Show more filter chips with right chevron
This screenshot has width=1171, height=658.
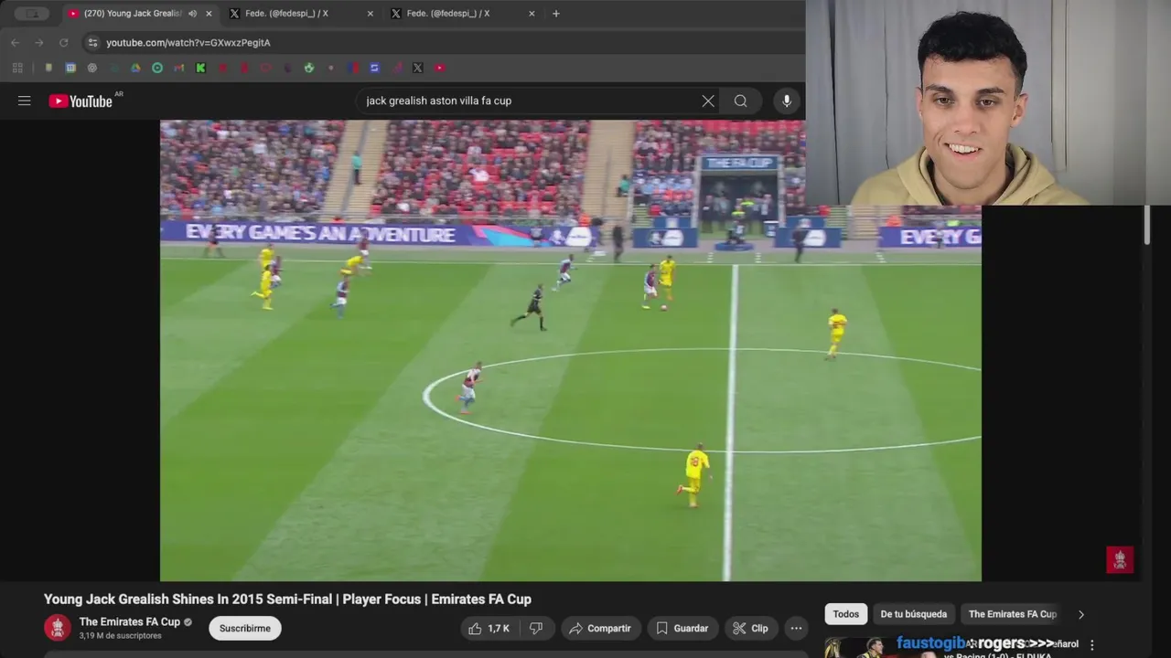click(x=1081, y=614)
